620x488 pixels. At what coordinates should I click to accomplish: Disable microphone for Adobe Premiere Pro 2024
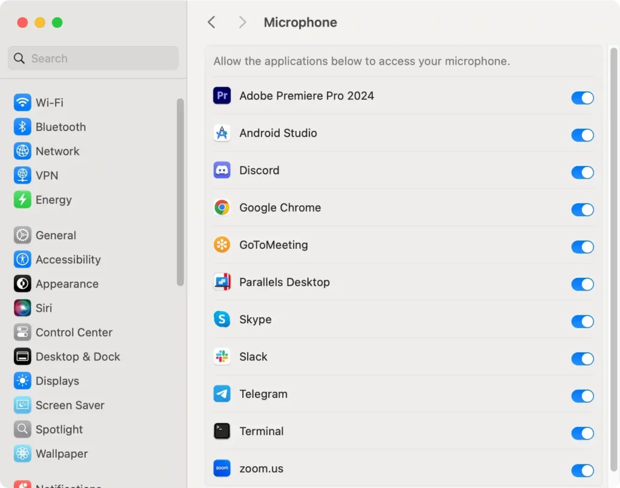582,97
